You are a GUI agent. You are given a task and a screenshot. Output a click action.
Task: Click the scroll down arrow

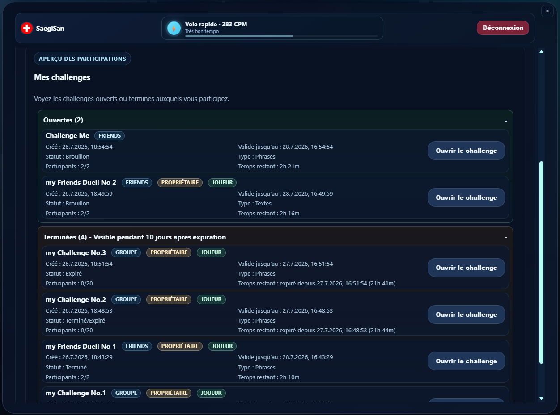click(x=541, y=398)
